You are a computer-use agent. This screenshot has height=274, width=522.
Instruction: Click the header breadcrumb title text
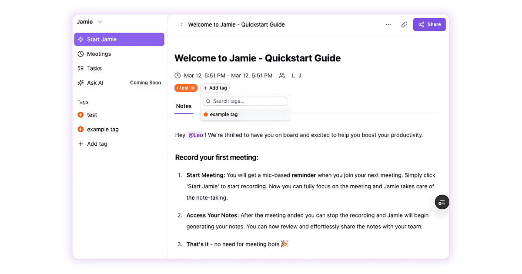point(236,25)
